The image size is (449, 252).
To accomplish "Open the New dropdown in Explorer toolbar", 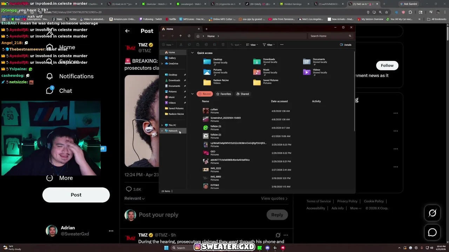I will point(168,45).
